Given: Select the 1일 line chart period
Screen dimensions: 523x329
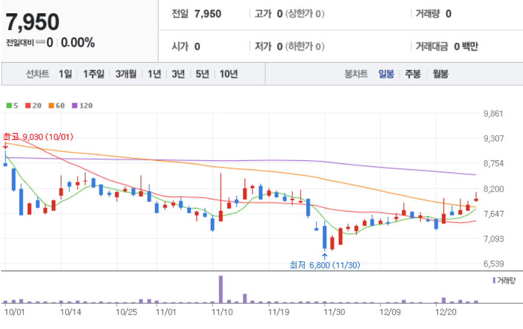Looking at the screenshot, I should click(x=65, y=74).
